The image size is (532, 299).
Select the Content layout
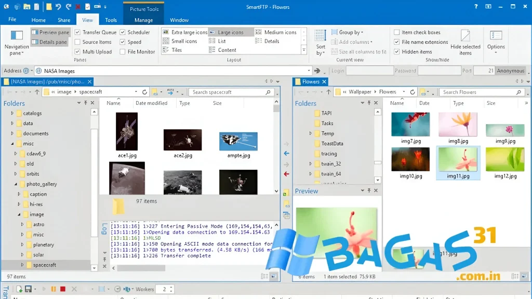[222, 50]
